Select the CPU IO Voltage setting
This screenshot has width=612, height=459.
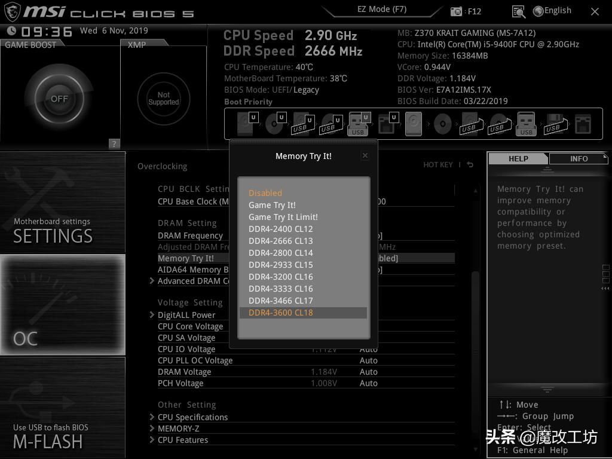[x=186, y=349]
